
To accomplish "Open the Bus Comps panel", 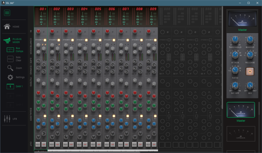I will [x=10, y=50].
